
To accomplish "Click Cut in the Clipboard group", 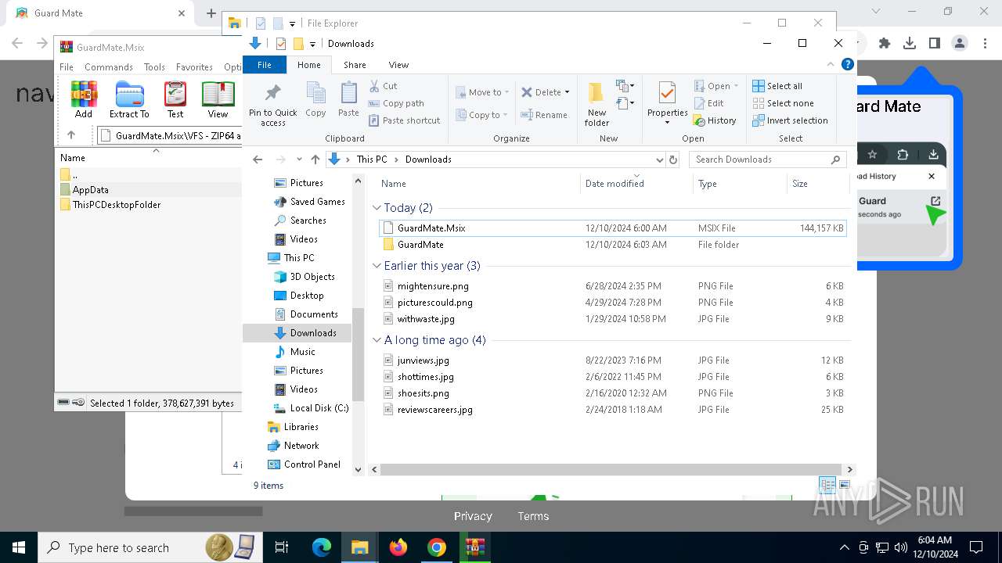I will coord(383,86).
